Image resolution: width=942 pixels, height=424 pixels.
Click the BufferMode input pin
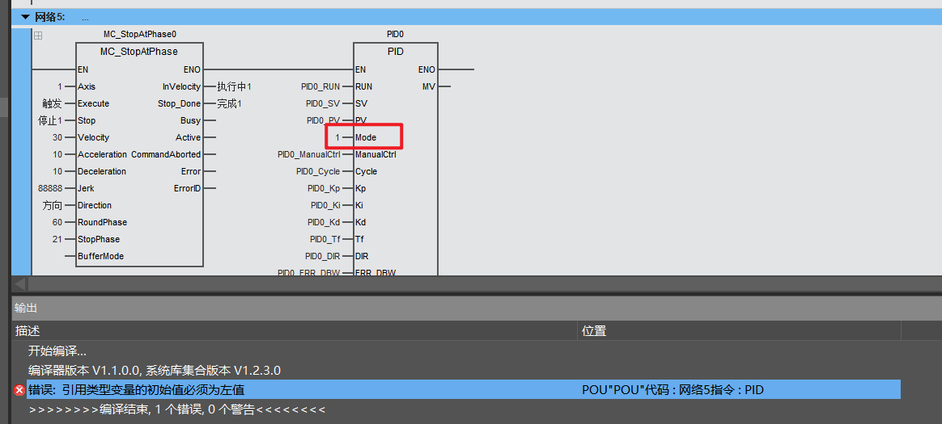pyautogui.click(x=101, y=256)
